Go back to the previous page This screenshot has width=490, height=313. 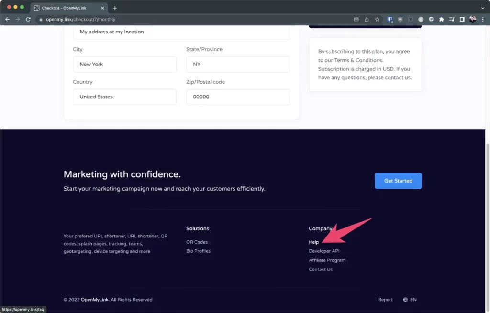pyautogui.click(x=8, y=19)
